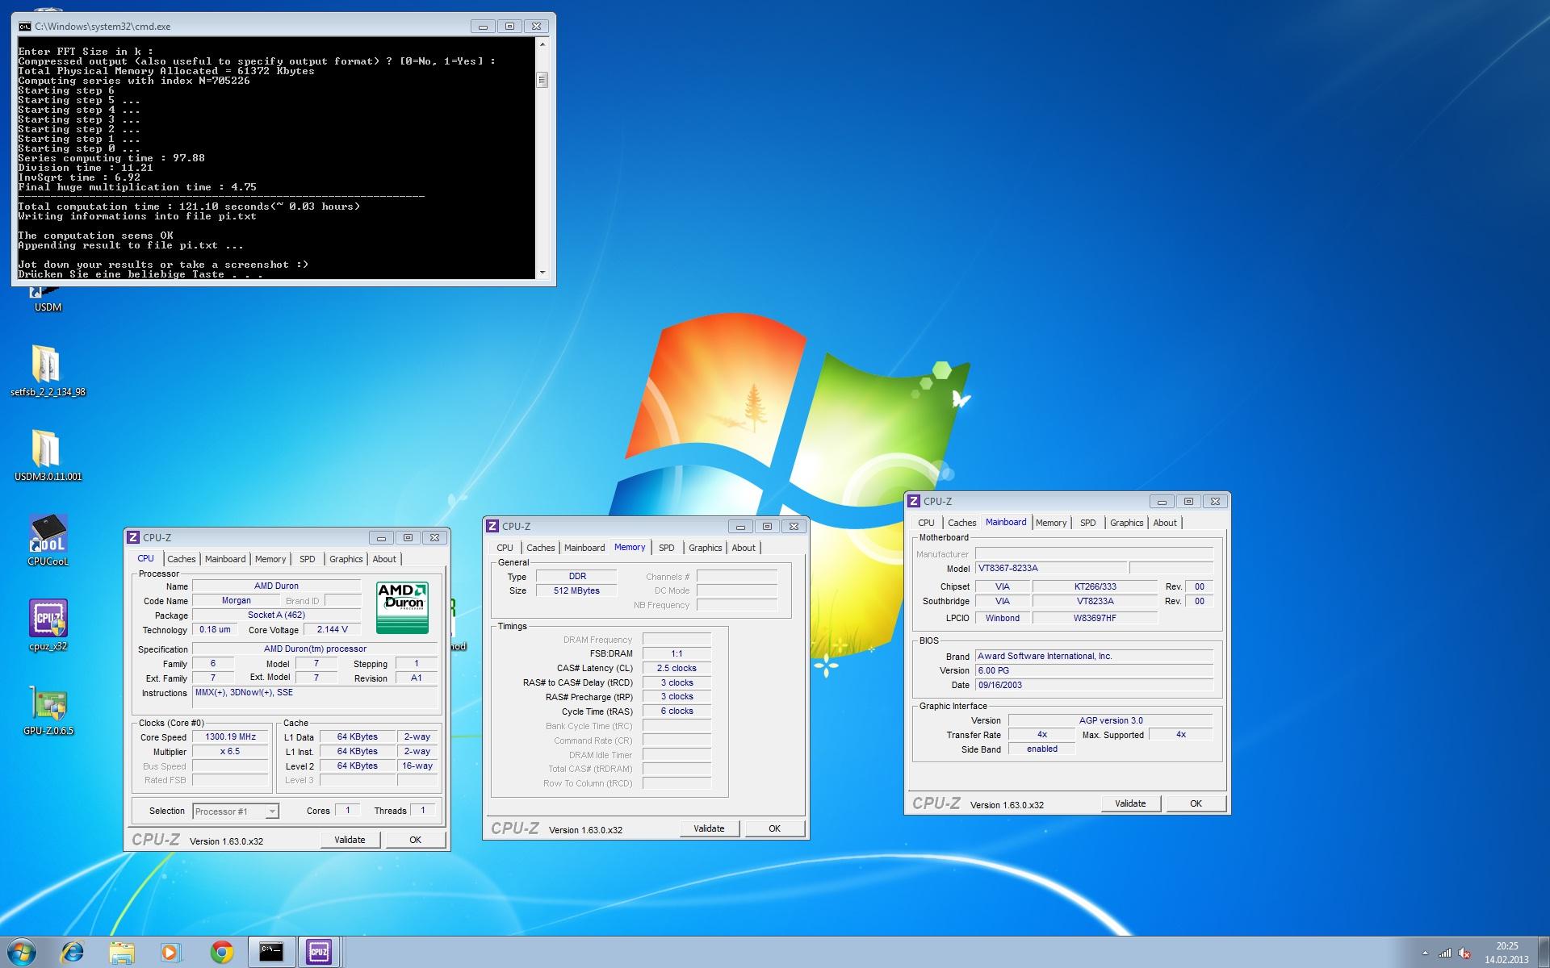Launch the CPUCool desktop icon
This screenshot has height=968, width=1550.
[x=48, y=540]
